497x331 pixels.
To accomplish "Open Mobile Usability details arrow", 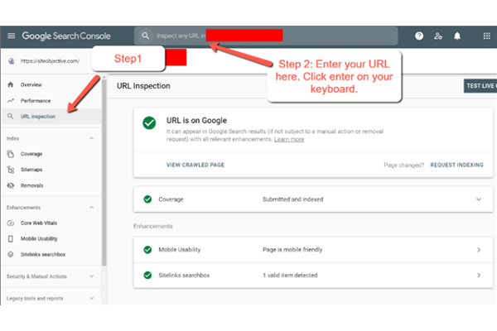I will pos(479,250).
